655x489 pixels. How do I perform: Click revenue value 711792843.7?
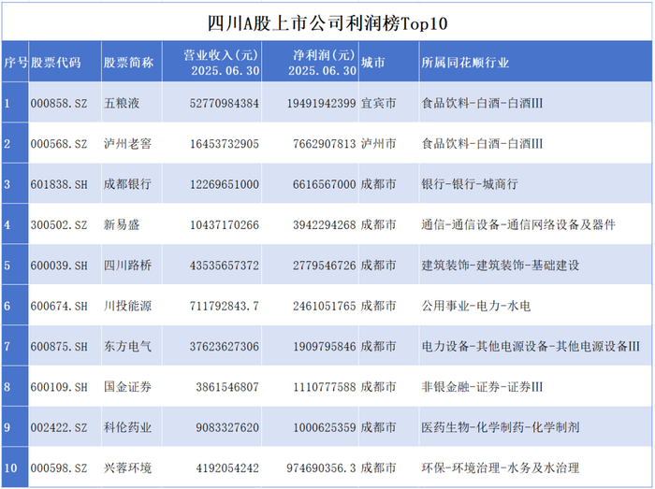point(225,306)
